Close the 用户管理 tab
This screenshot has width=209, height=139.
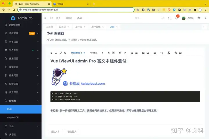tap(103, 27)
